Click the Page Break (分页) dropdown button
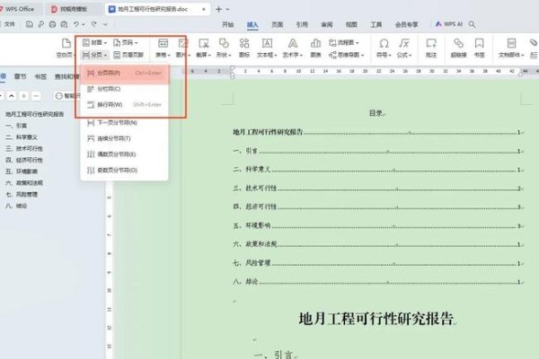Screen dimensions: 539x359 point(94,55)
